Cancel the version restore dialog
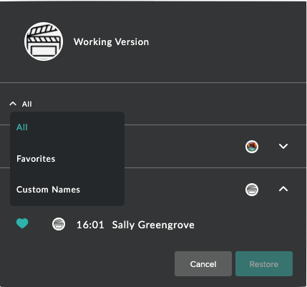Screen dimensions: 307x287 pos(203,264)
